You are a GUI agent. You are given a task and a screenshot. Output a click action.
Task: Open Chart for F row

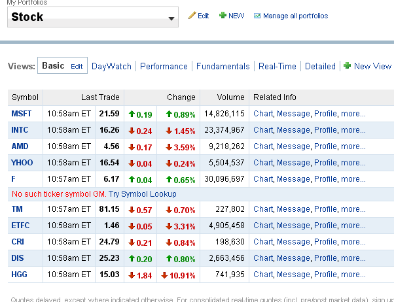263,178
